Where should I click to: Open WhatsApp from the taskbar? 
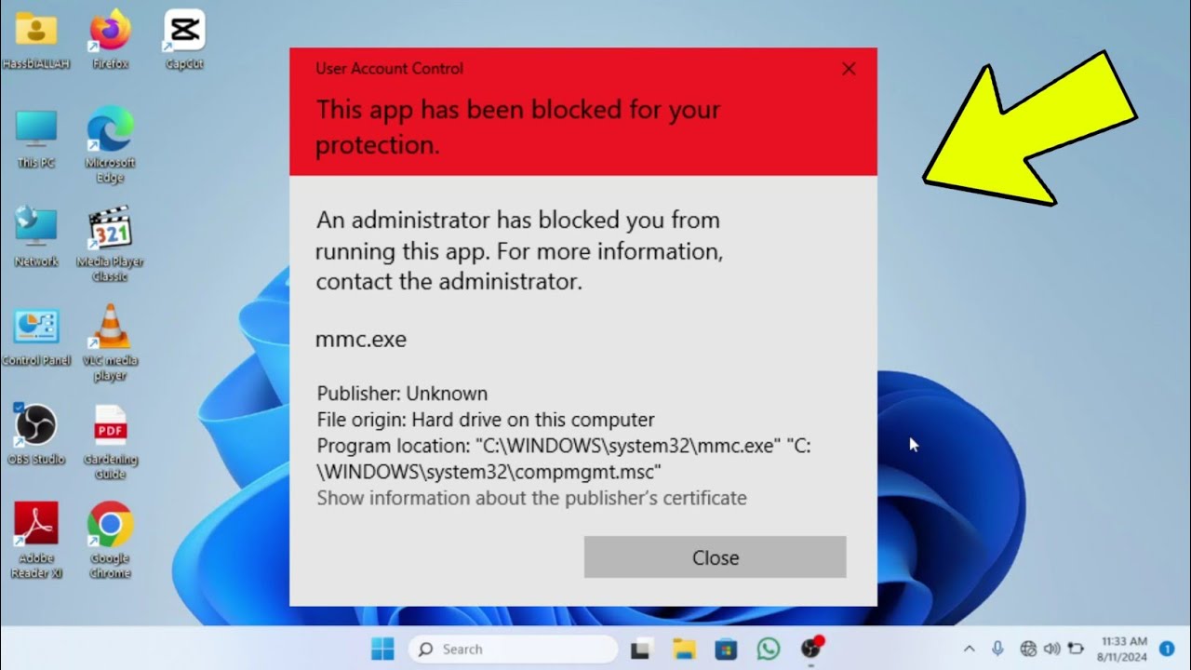point(769,650)
